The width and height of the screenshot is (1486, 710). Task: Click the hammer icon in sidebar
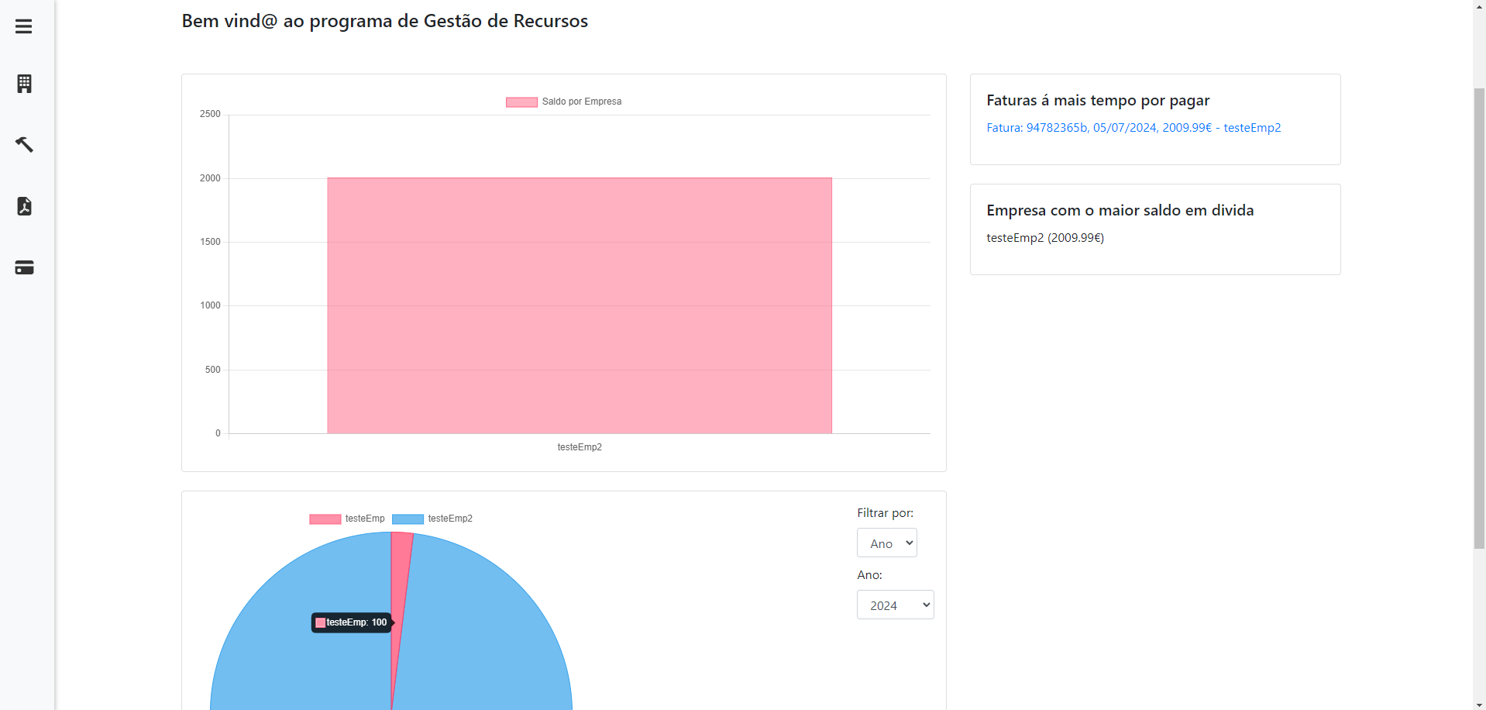24,144
